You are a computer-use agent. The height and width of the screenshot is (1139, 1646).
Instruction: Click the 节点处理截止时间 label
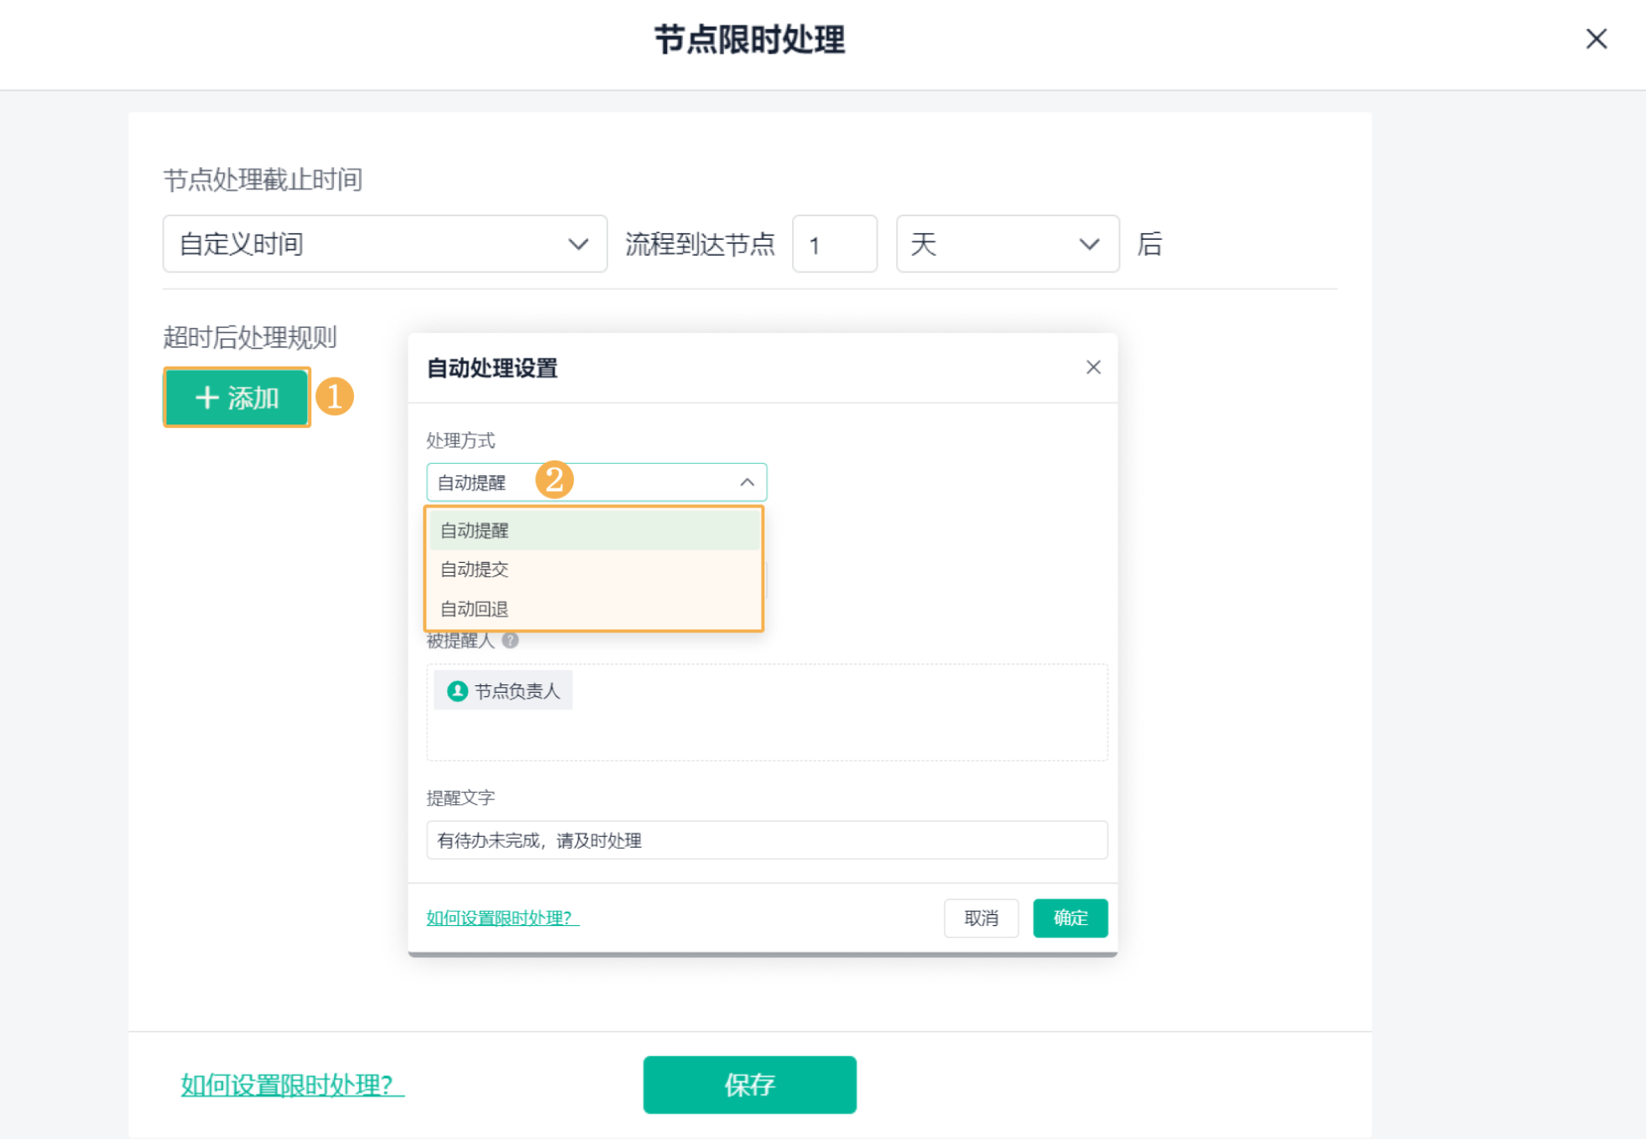[263, 179]
